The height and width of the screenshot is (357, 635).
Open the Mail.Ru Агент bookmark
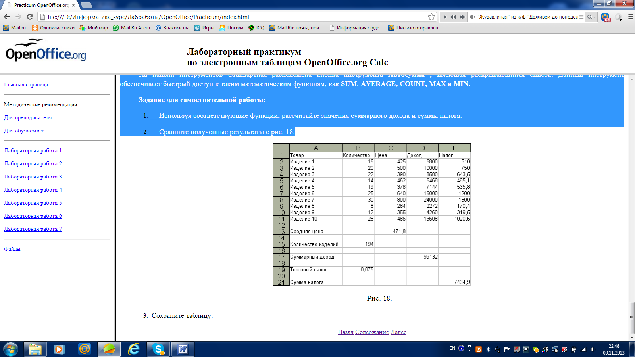[x=132, y=28]
